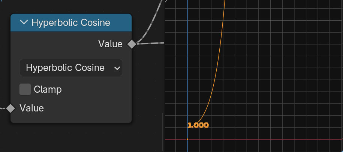Viewport: 343px width, 152px height.
Task: Click the blue vertical axis line
Action: point(187,75)
